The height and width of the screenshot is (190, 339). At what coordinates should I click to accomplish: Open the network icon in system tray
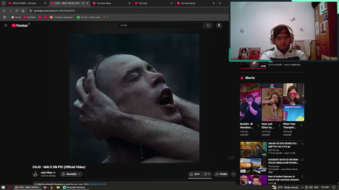307,187
